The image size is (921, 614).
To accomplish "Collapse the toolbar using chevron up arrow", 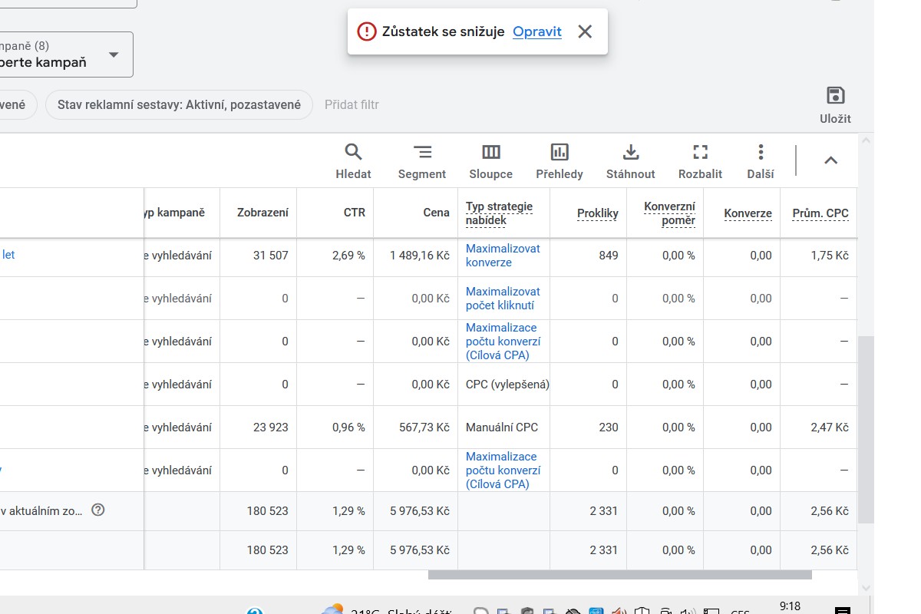I will pyautogui.click(x=830, y=160).
